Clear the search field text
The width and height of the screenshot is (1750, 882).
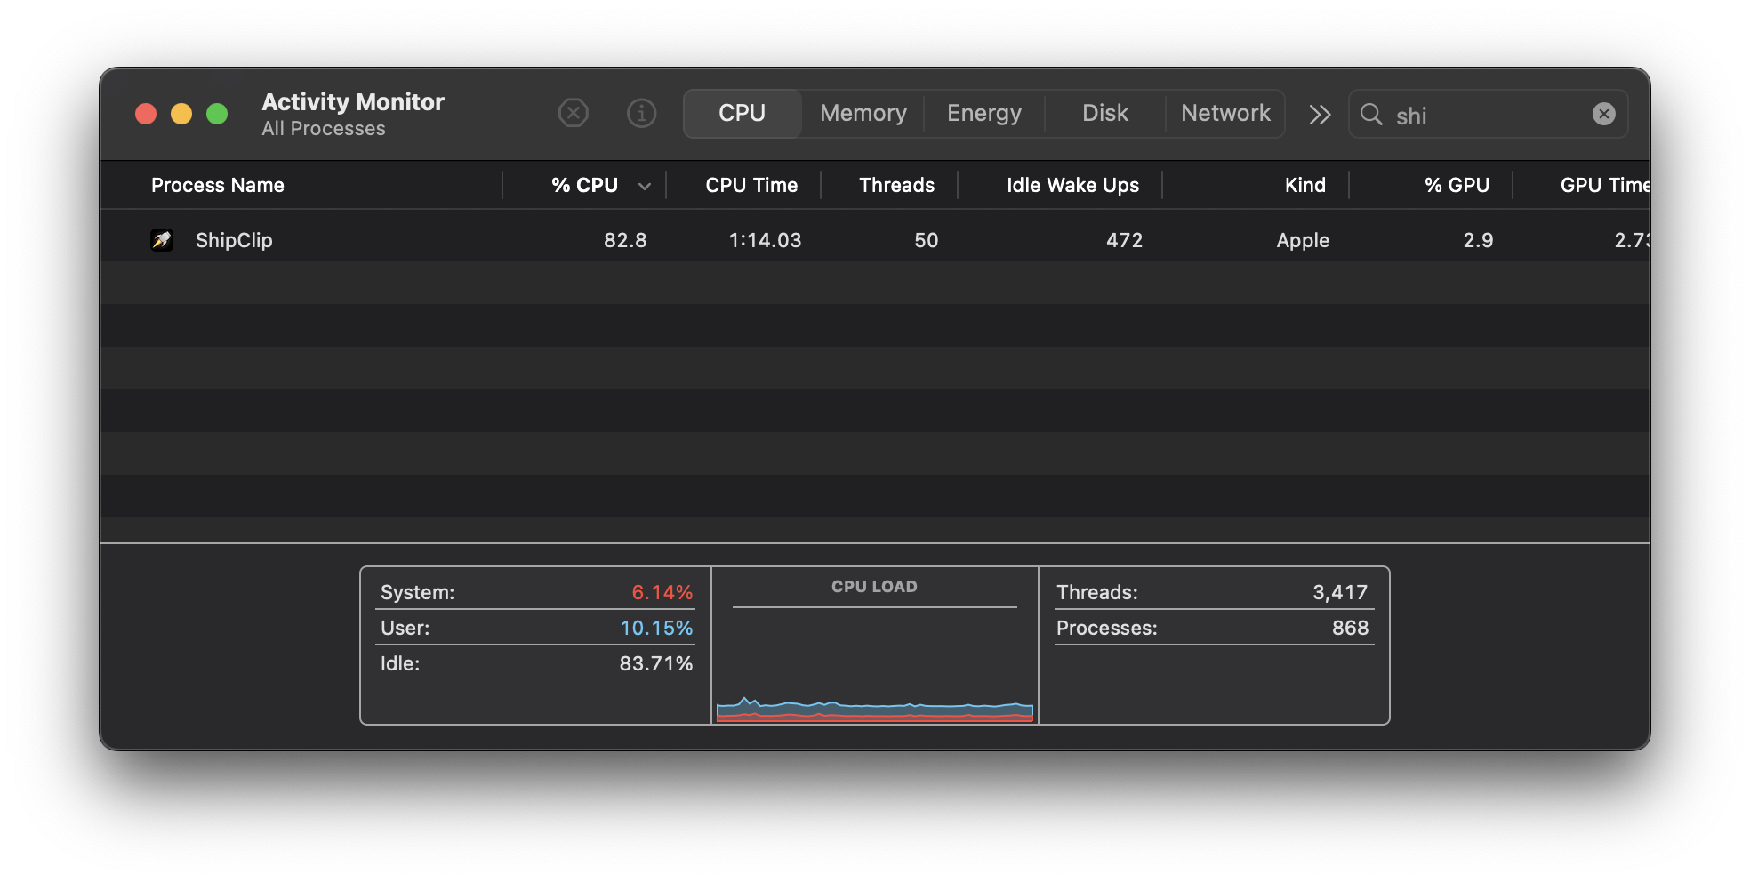pyautogui.click(x=1603, y=114)
